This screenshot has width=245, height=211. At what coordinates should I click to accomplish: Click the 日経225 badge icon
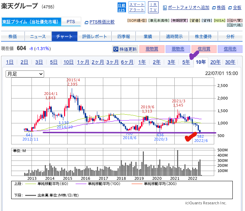[121, 7]
